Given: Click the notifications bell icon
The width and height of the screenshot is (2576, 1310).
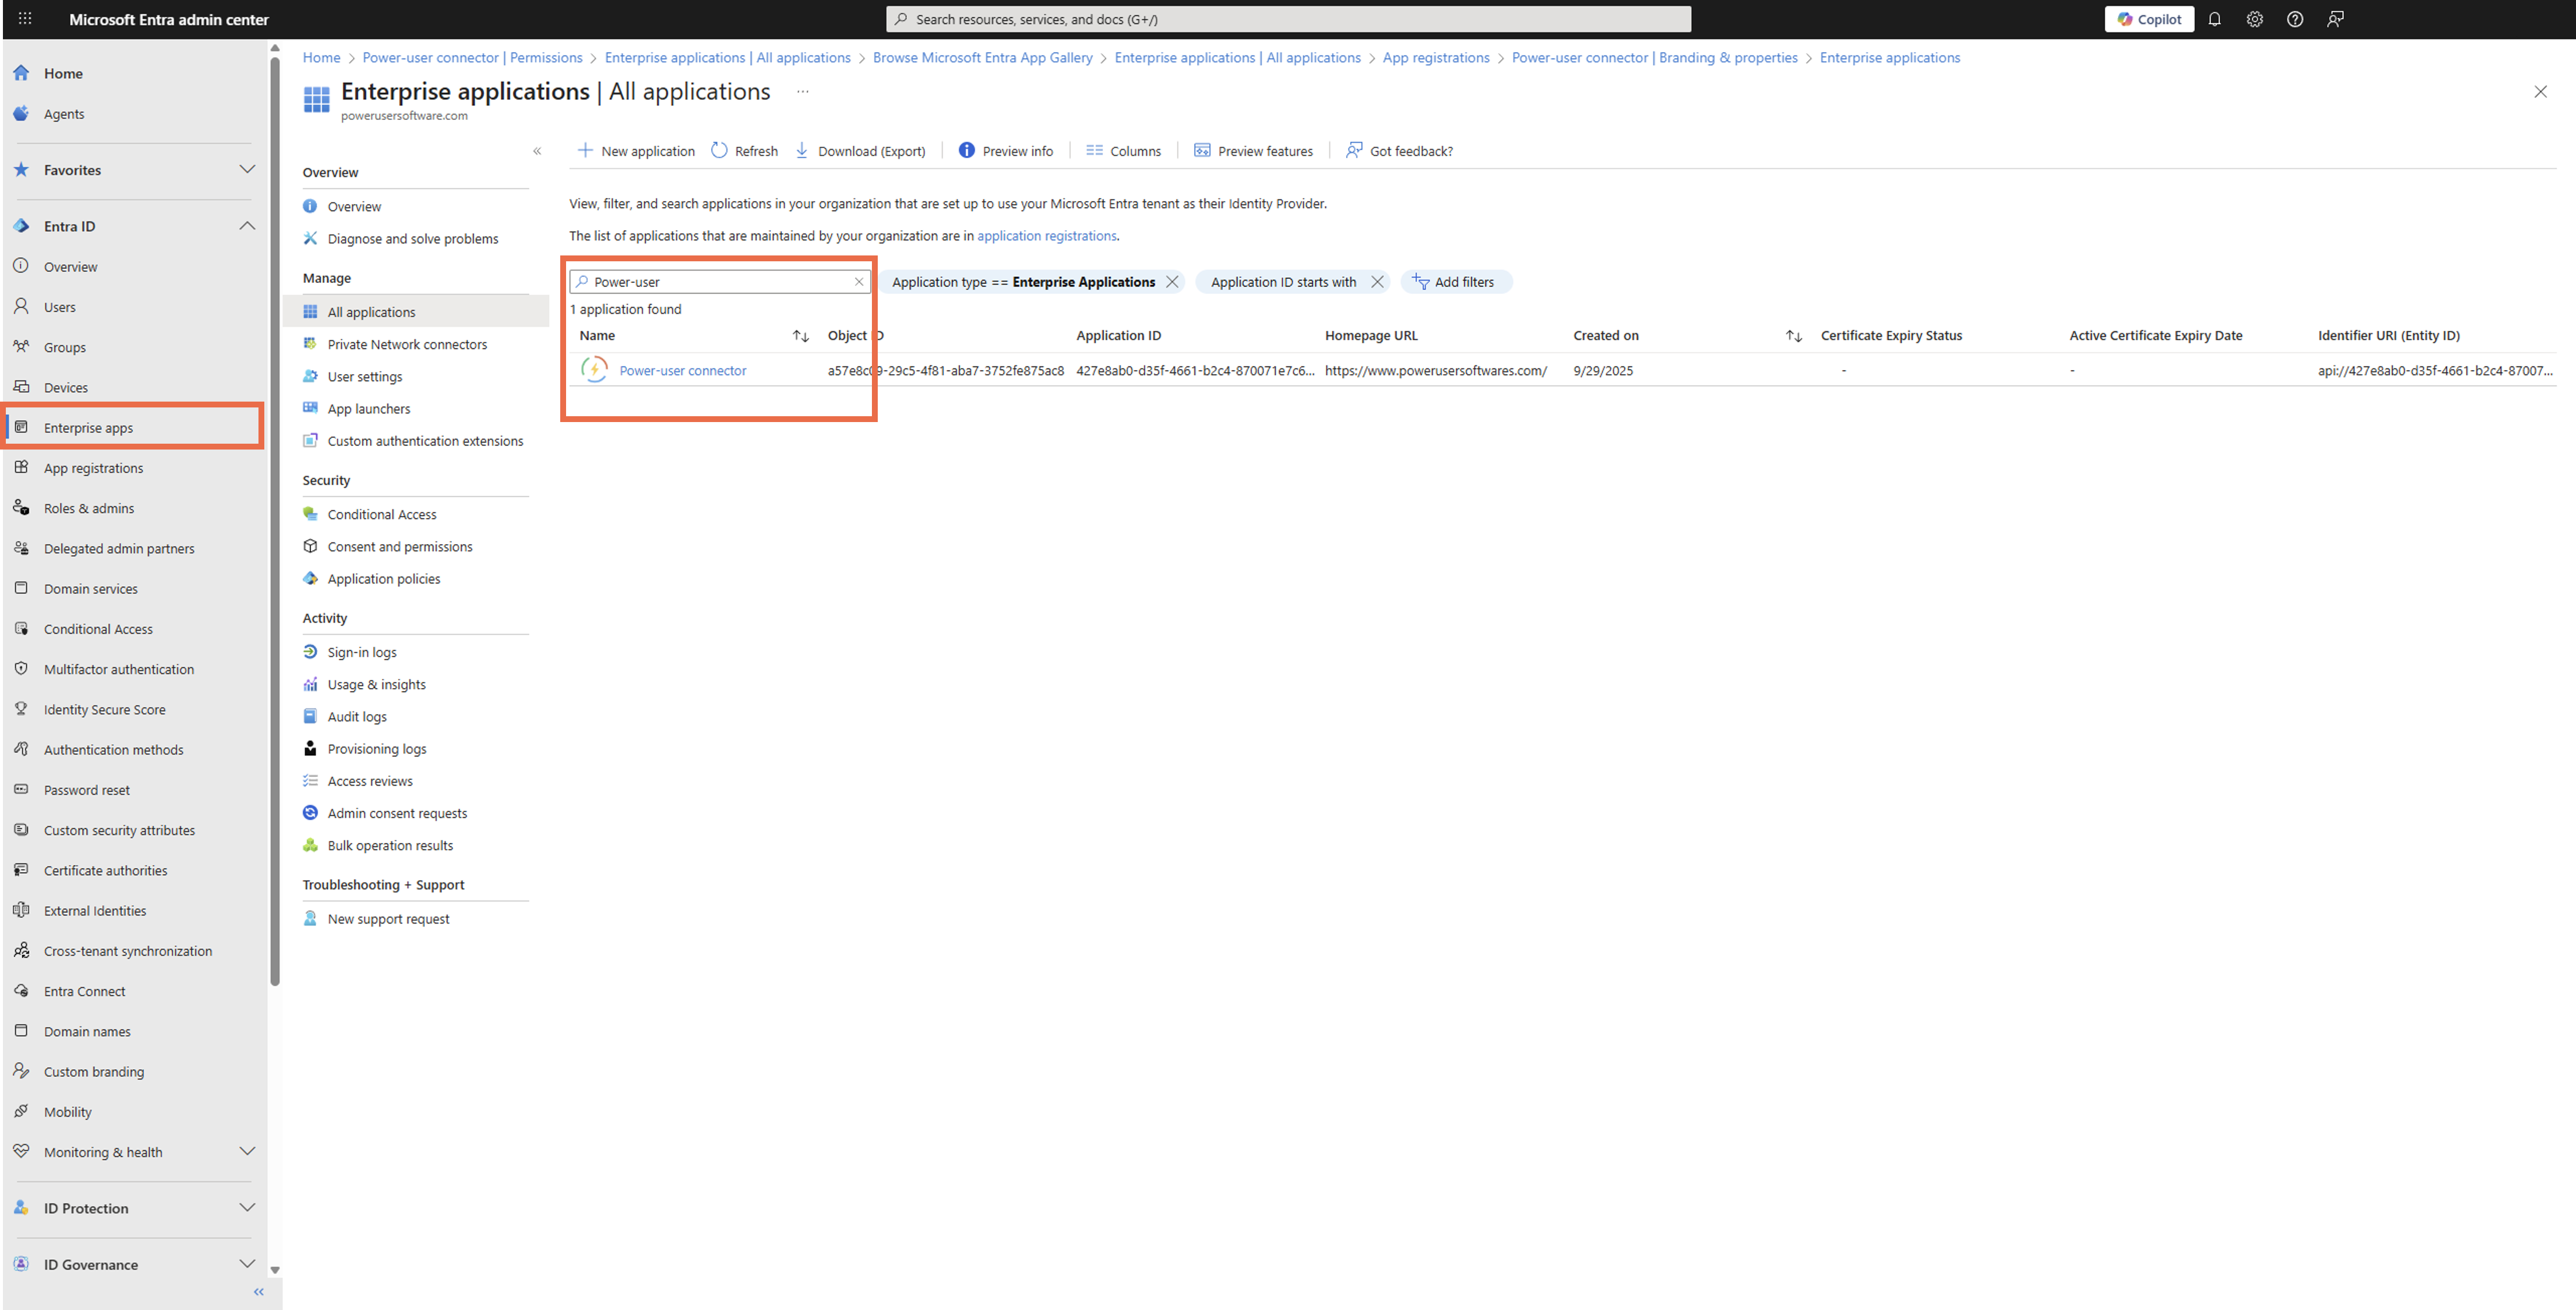Looking at the screenshot, I should [x=2214, y=19].
